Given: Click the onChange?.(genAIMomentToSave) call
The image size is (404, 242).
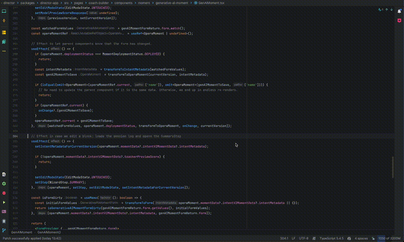Looking at the screenshot, I should (x=66, y=110).
